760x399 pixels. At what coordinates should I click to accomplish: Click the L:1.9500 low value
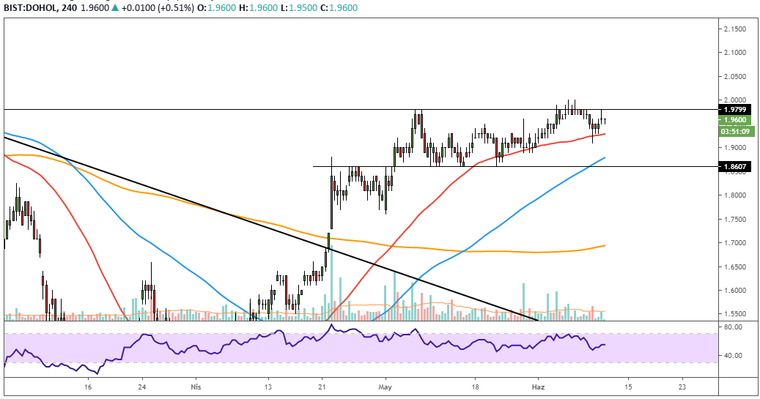click(x=298, y=8)
